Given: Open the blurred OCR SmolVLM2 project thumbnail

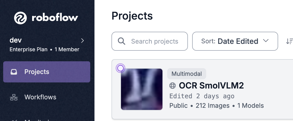Looking at the screenshot, I should pos(142,89).
